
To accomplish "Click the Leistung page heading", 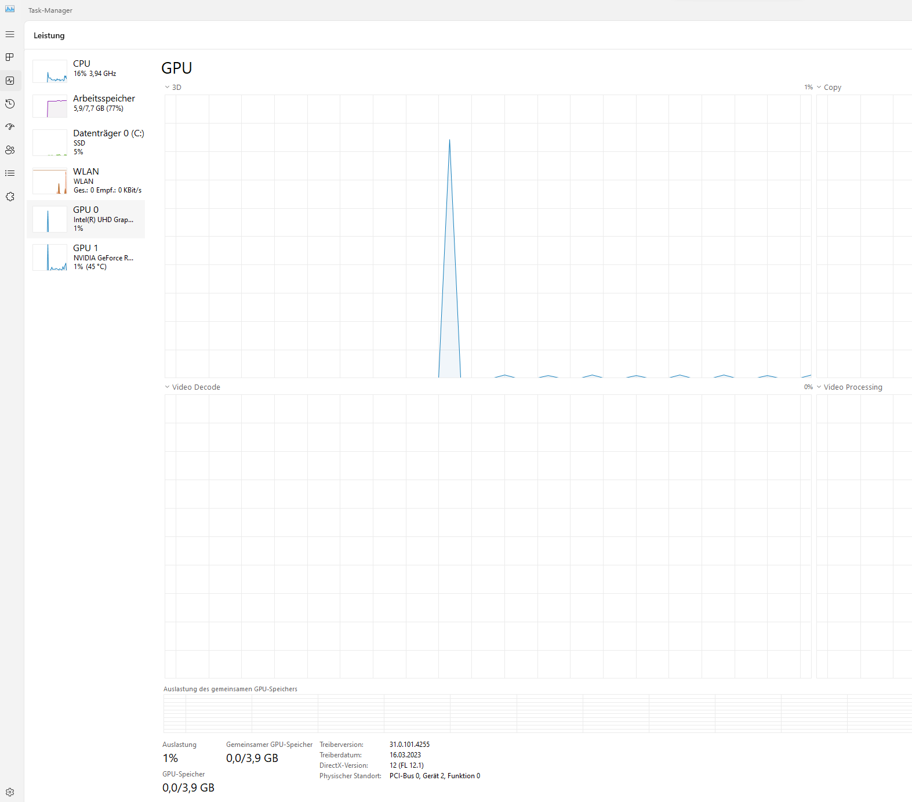I will pyautogui.click(x=49, y=35).
